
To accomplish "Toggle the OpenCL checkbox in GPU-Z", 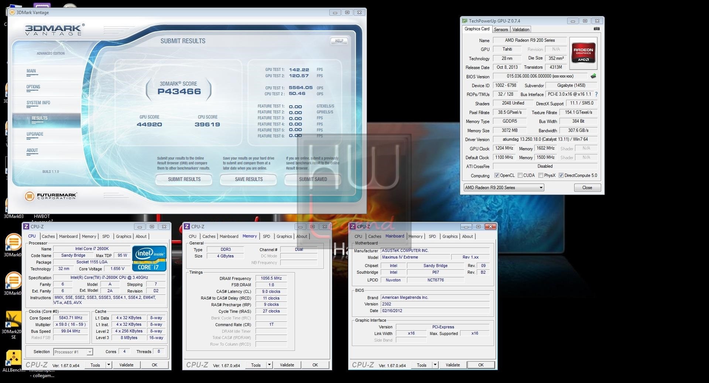I will 497,175.
